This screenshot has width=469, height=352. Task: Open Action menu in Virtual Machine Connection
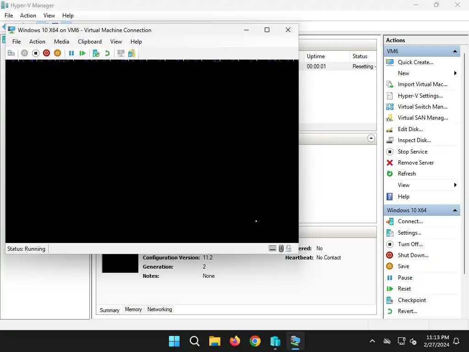[x=37, y=42]
